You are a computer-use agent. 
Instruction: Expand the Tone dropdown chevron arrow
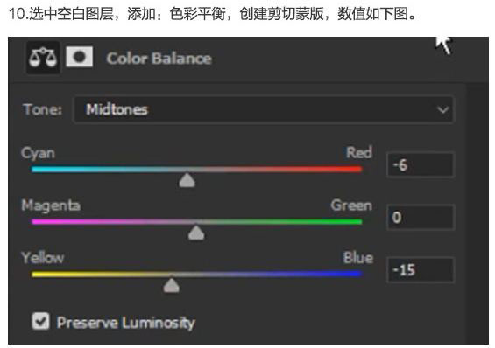[x=442, y=110]
